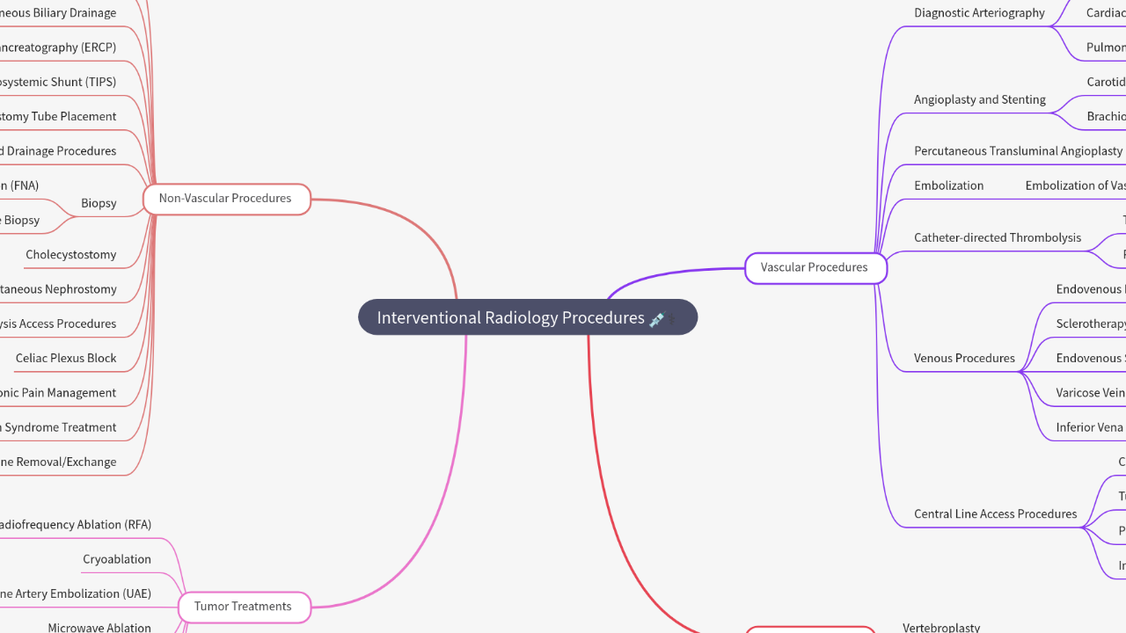
Task: Select the Brachio... sub-node
Action: click(x=1106, y=117)
